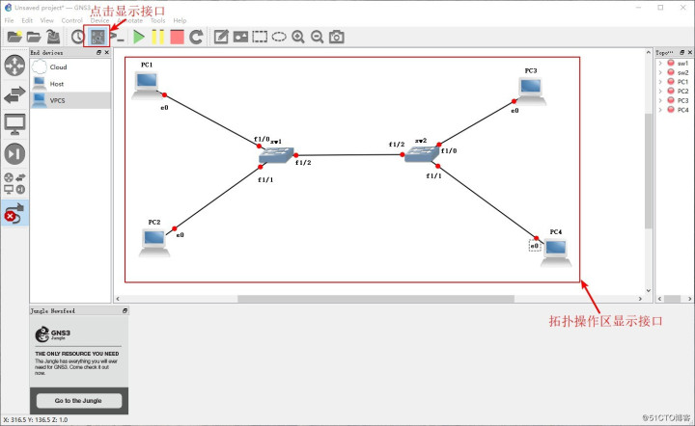Image resolution: width=695 pixels, height=426 pixels.
Task: Start all devices with green play button
Action: pyautogui.click(x=139, y=37)
